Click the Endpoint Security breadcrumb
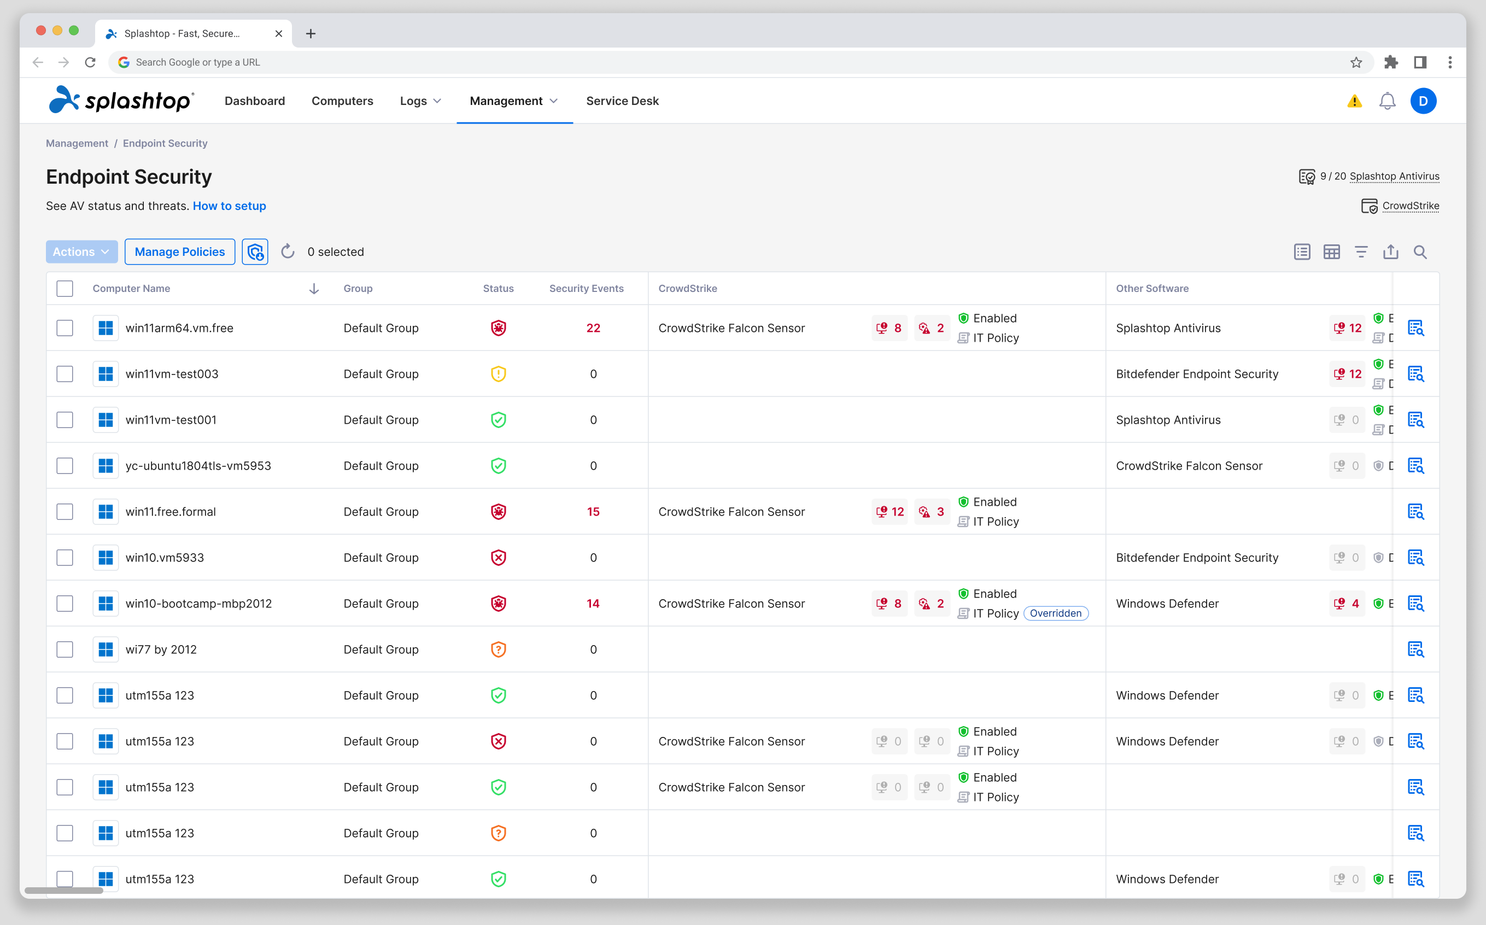 [165, 143]
